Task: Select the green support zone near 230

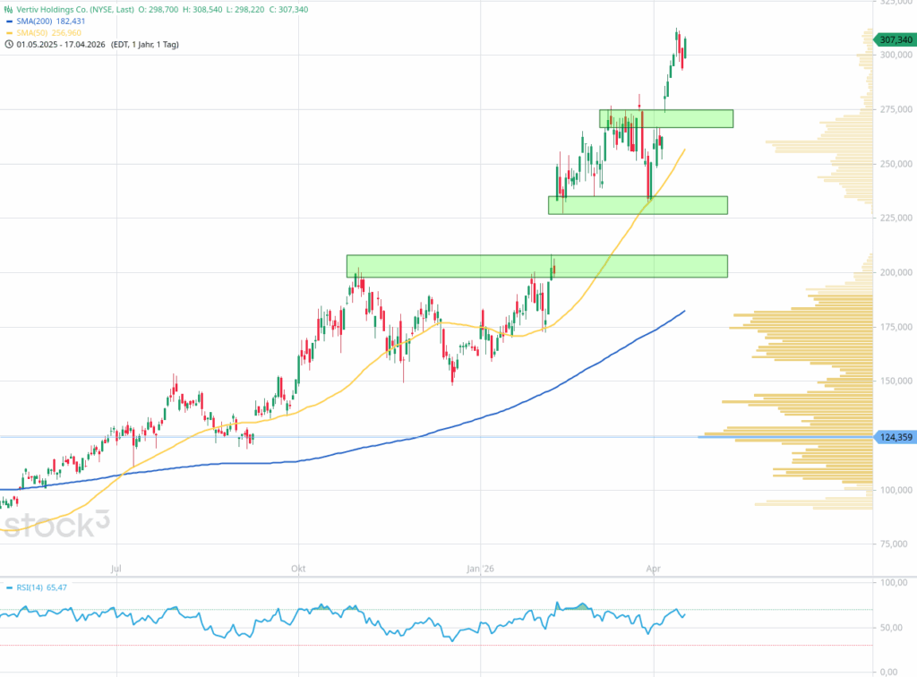Action: point(638,205)
